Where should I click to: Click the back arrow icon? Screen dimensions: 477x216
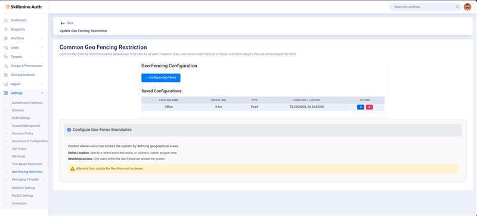[x=63, y=23]
